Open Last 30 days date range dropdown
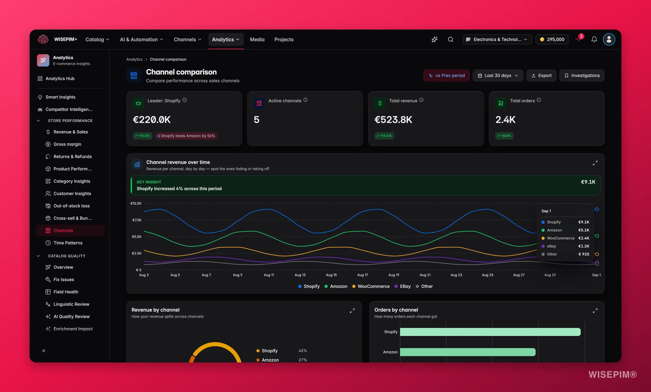This screenshot has width=651, height=392. point(498,75)
